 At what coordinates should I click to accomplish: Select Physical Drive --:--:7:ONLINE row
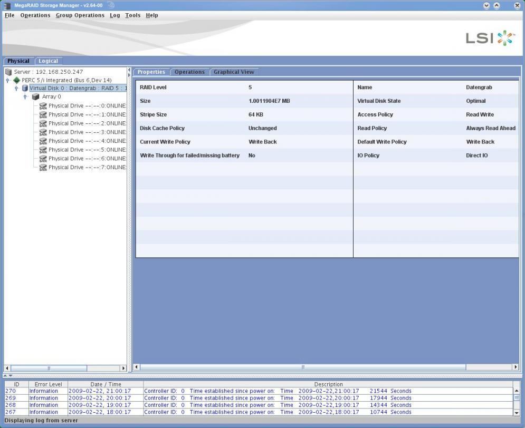(x=87, y=168)
